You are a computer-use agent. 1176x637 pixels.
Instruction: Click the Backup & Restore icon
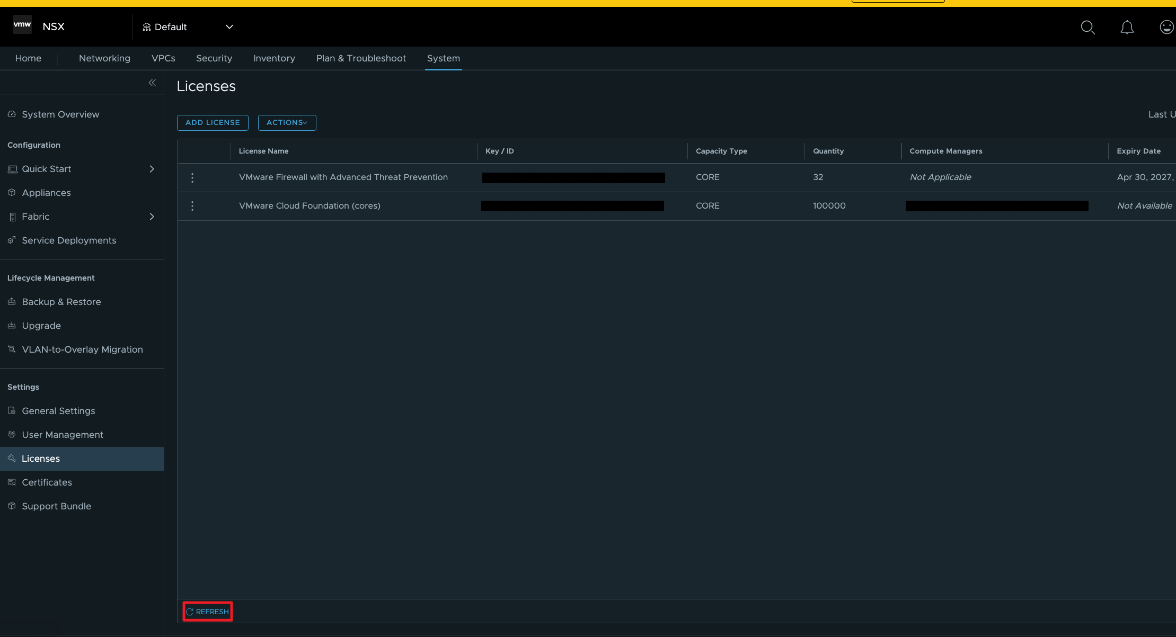[12, 302]
